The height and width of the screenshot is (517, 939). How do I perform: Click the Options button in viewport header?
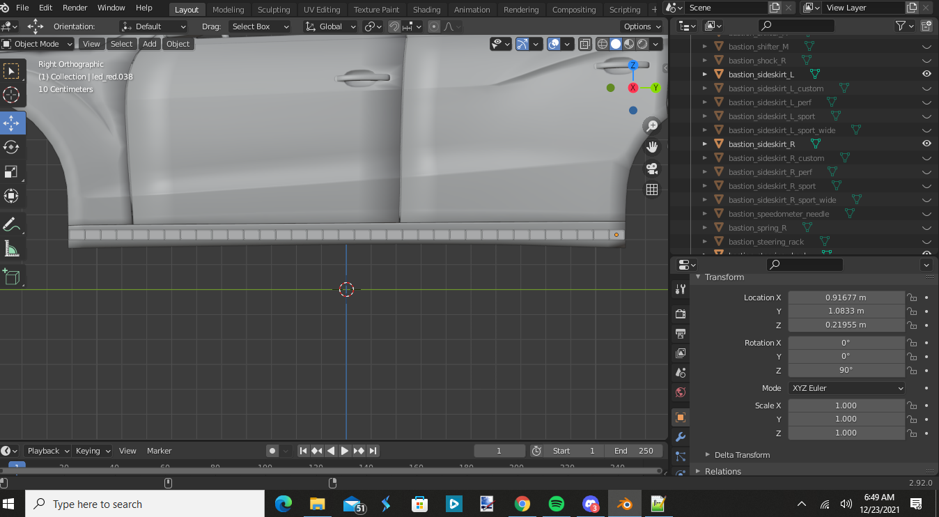tap(642, 26)
